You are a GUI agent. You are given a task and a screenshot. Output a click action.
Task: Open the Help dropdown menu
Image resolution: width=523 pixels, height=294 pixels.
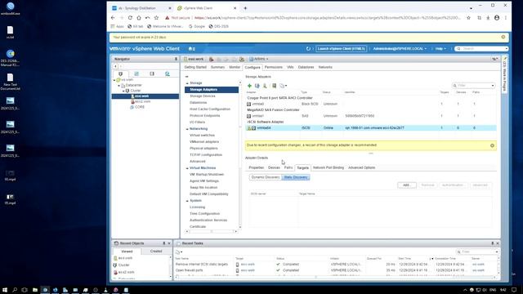pyautogui.click(x=440, y=49)
